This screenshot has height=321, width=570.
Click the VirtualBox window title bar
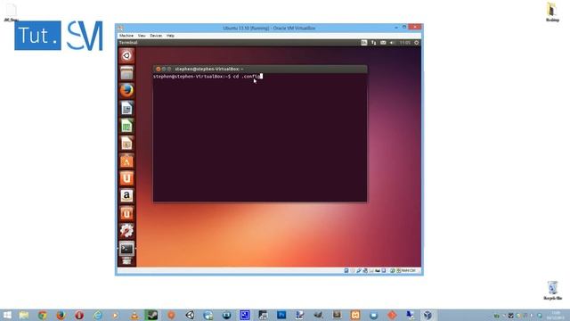[x=269, y=28]
